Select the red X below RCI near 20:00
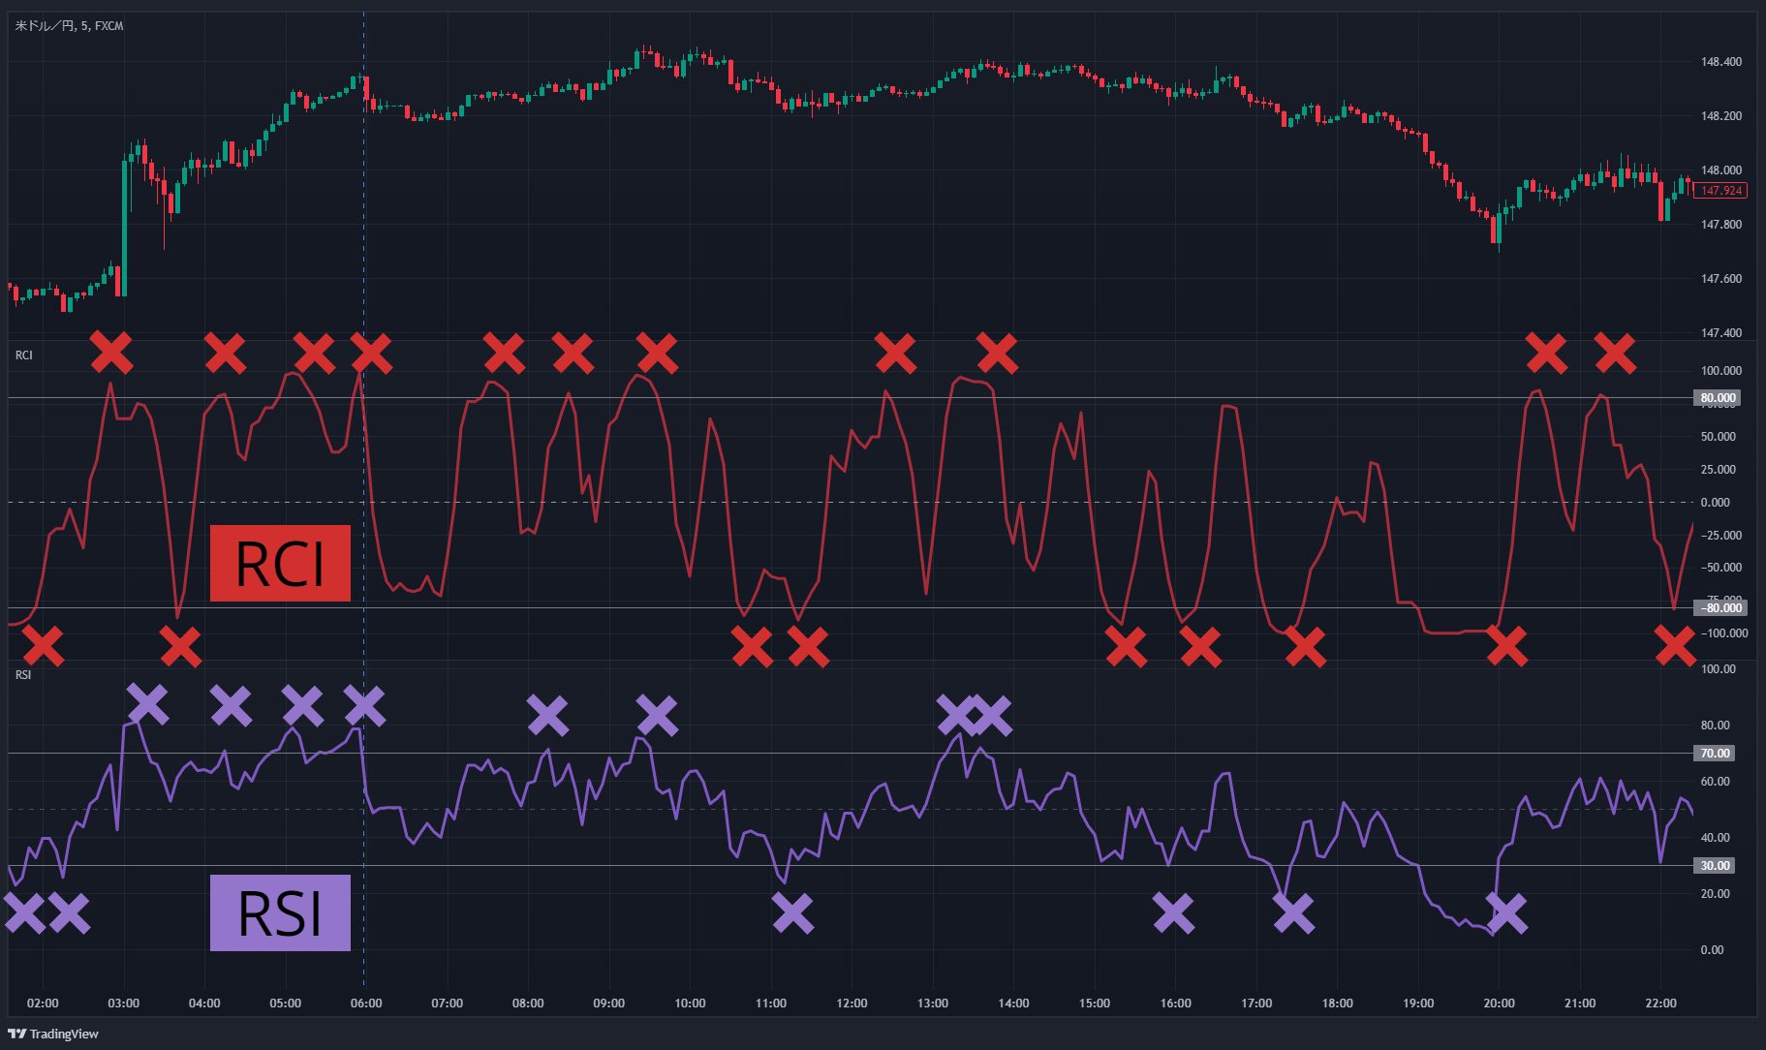 (1506, 646)
